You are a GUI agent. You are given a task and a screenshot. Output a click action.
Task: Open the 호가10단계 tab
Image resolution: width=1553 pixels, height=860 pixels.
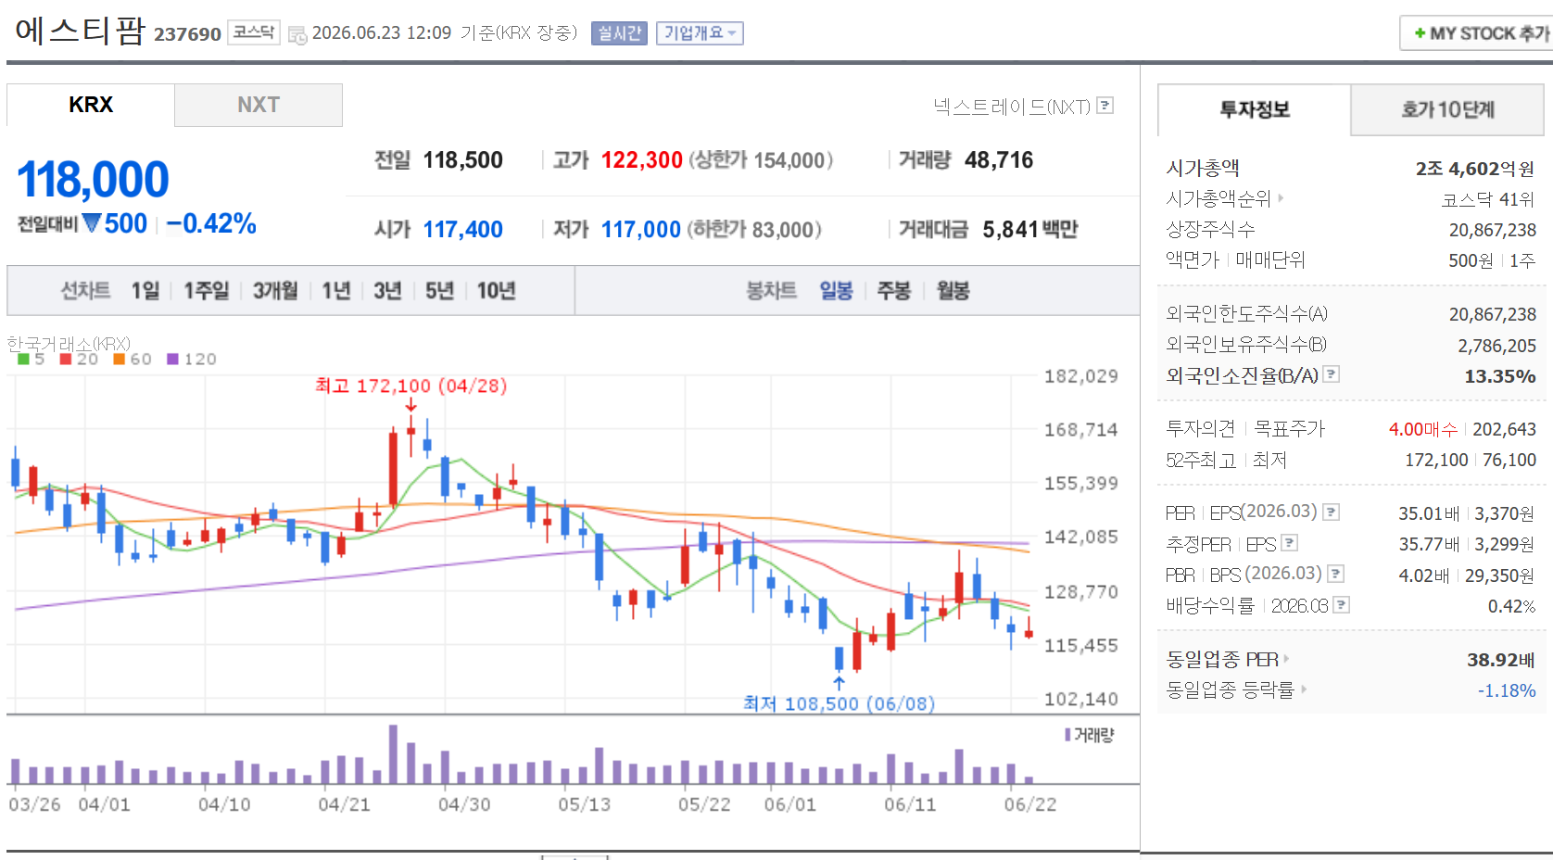point(1447,109)
